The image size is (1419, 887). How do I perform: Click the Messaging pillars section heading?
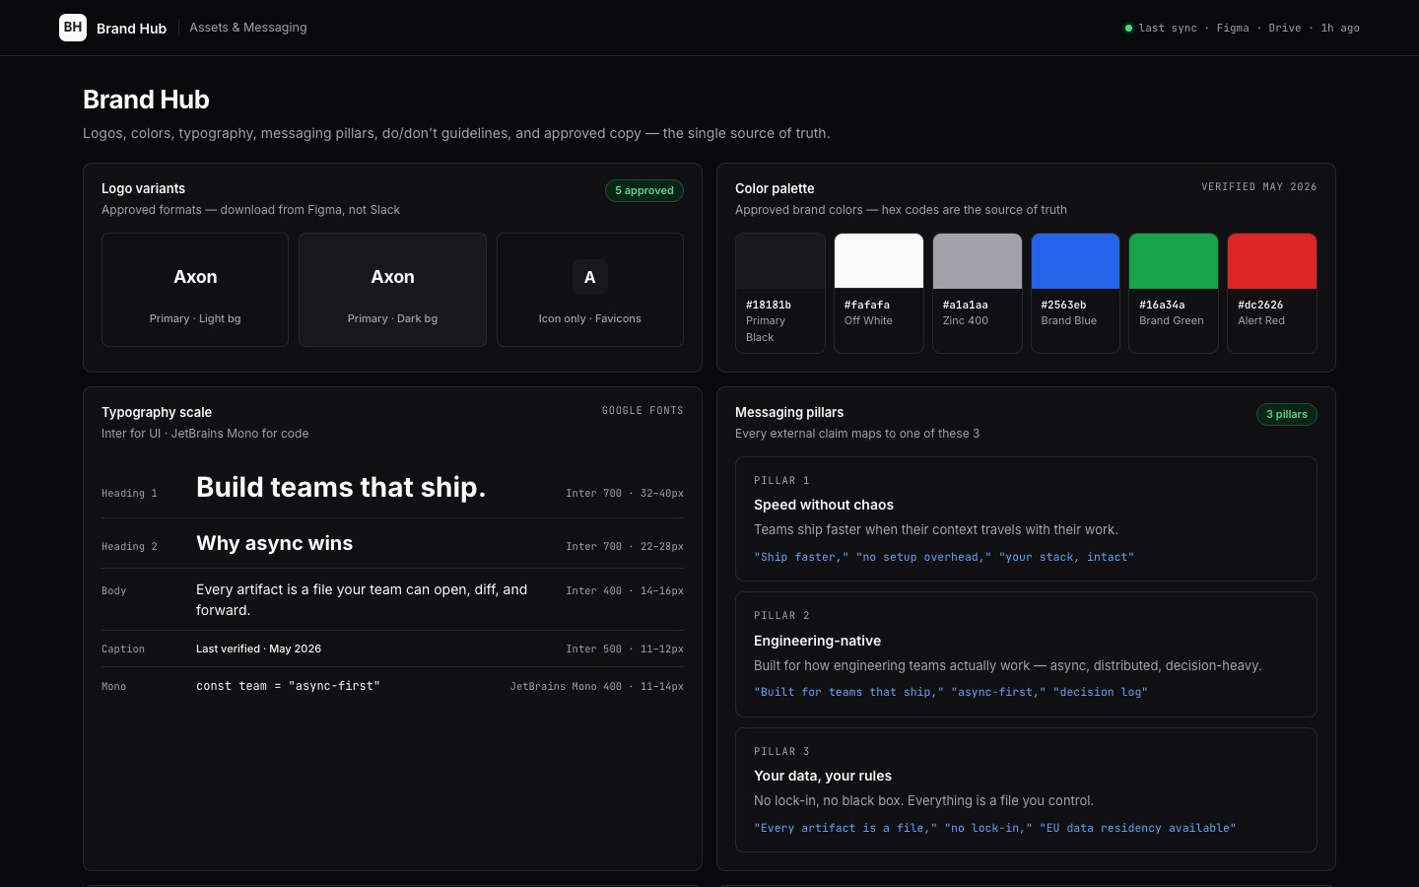pyautogui.click(x=789, y=412)
